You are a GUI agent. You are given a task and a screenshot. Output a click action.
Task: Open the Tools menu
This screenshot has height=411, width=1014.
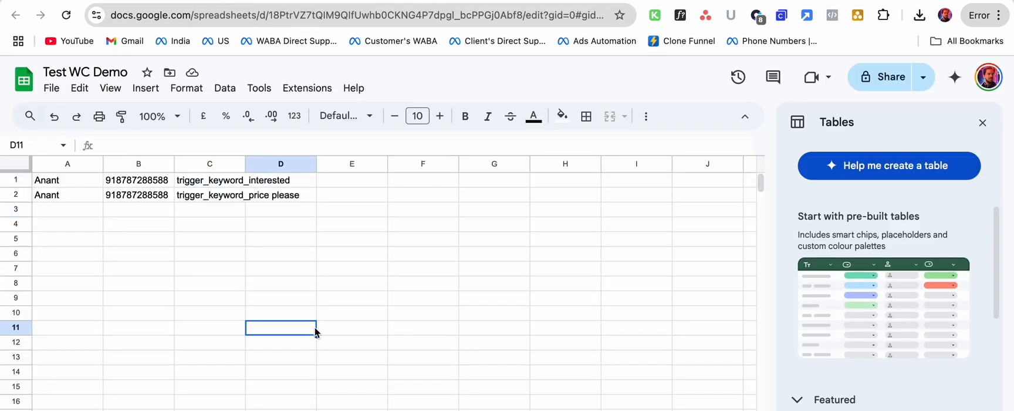click(x=259, y=88)
